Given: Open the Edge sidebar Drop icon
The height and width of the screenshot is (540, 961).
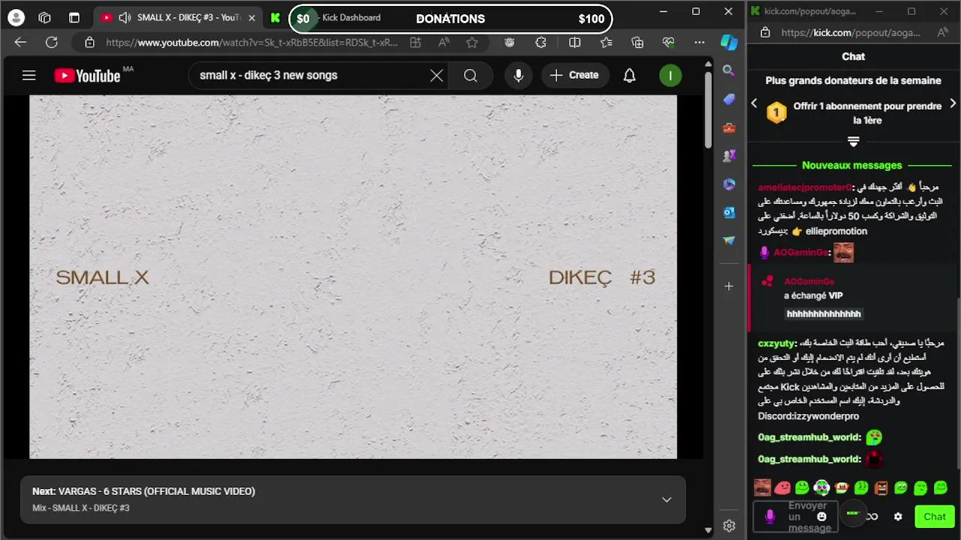Looking at the screenshot, I should [728, 241].
